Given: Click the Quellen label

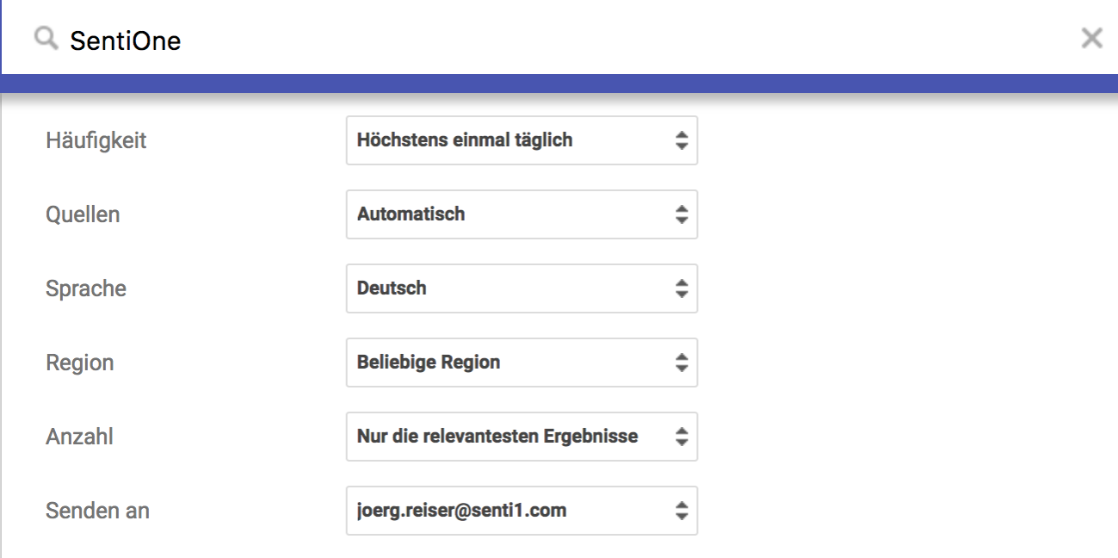Looking at the screenshot, I should [83, 214].
